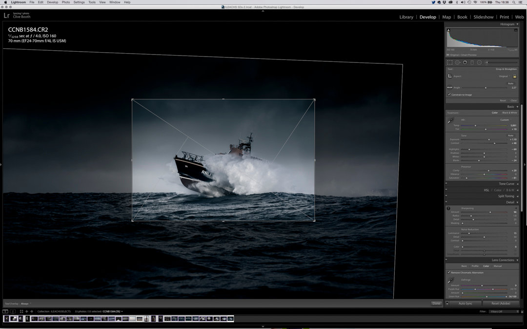Go back with filmstrip left arrow
The image size is (527, 329).
point(27,311)
